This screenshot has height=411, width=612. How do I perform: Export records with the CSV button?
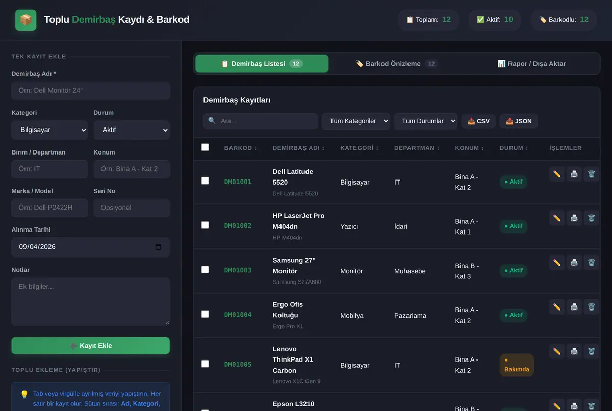478,121
